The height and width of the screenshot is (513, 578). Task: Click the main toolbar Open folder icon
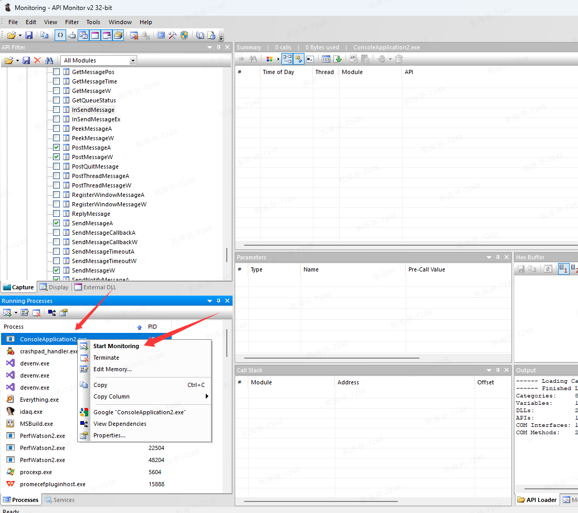pyautogui.click(x=11, y=35)
